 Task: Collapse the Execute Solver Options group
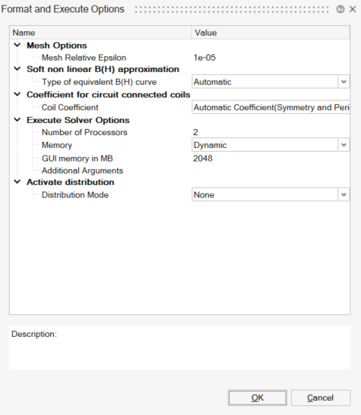pyautogui.click(x=17, y=120)
